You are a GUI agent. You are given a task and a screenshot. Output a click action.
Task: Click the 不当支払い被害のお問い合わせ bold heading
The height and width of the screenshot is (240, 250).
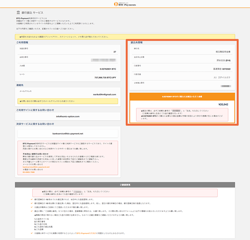36,154
